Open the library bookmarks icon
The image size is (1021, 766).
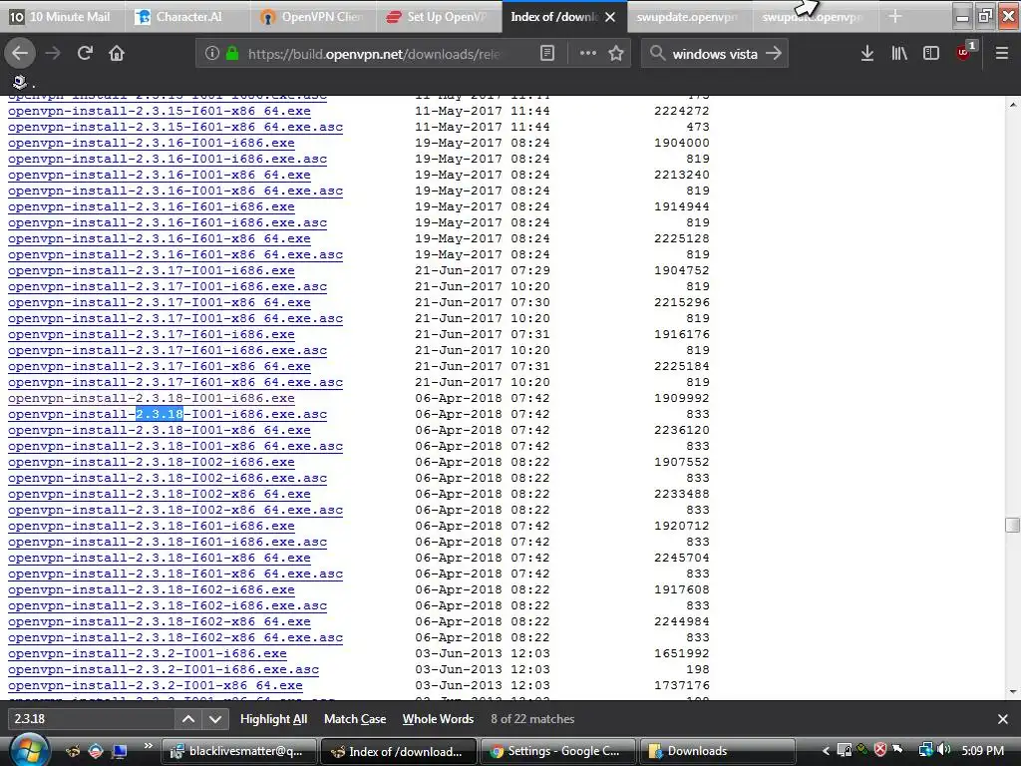899,54
